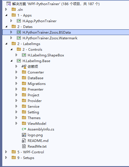Click the README.md file icon
This screenshot has height=167, width=129.
click(24, 140)
